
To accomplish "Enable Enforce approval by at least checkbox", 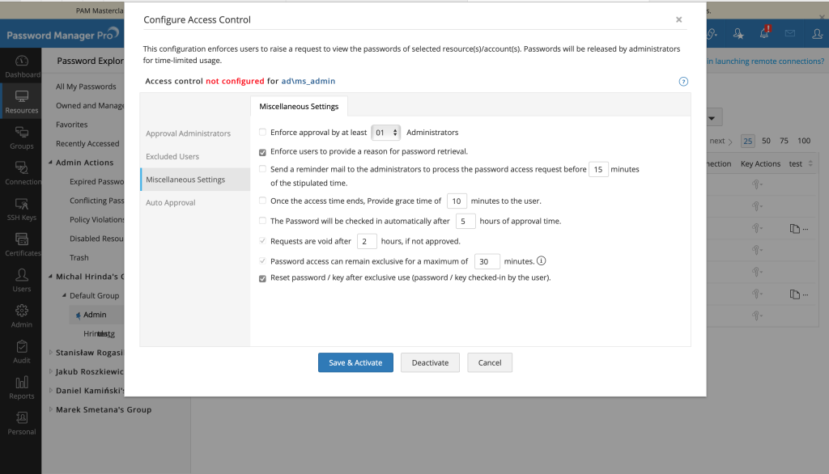I will [262, 132].
